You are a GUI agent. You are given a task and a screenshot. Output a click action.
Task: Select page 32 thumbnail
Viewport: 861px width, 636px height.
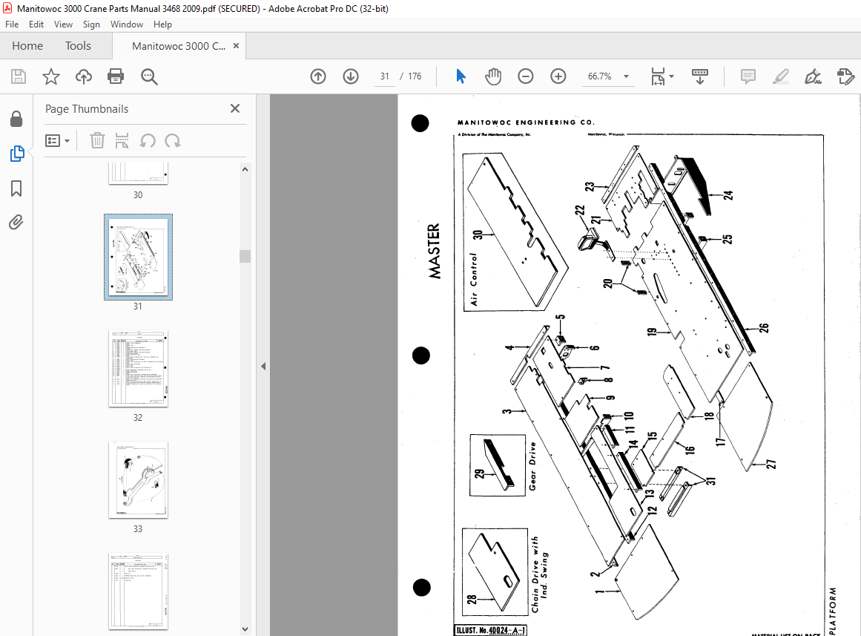coord(139,369)
